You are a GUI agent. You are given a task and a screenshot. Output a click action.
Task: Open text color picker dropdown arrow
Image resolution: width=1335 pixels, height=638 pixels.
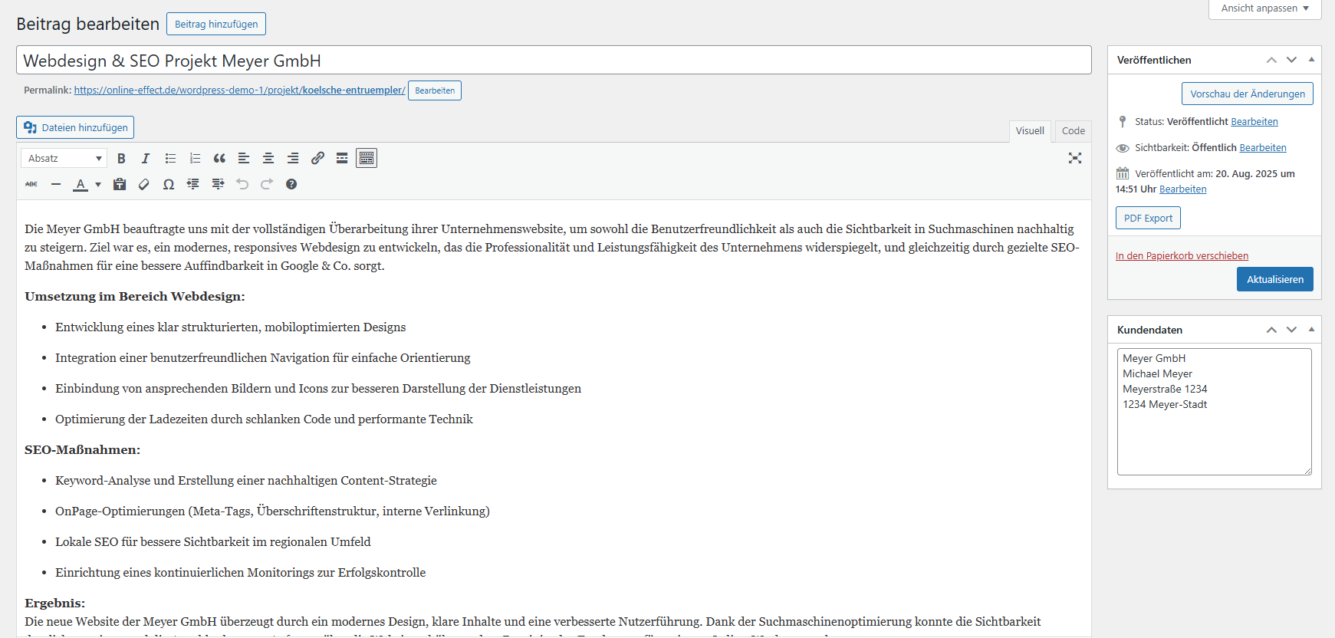pyautogui.click(x=98, y=184)
